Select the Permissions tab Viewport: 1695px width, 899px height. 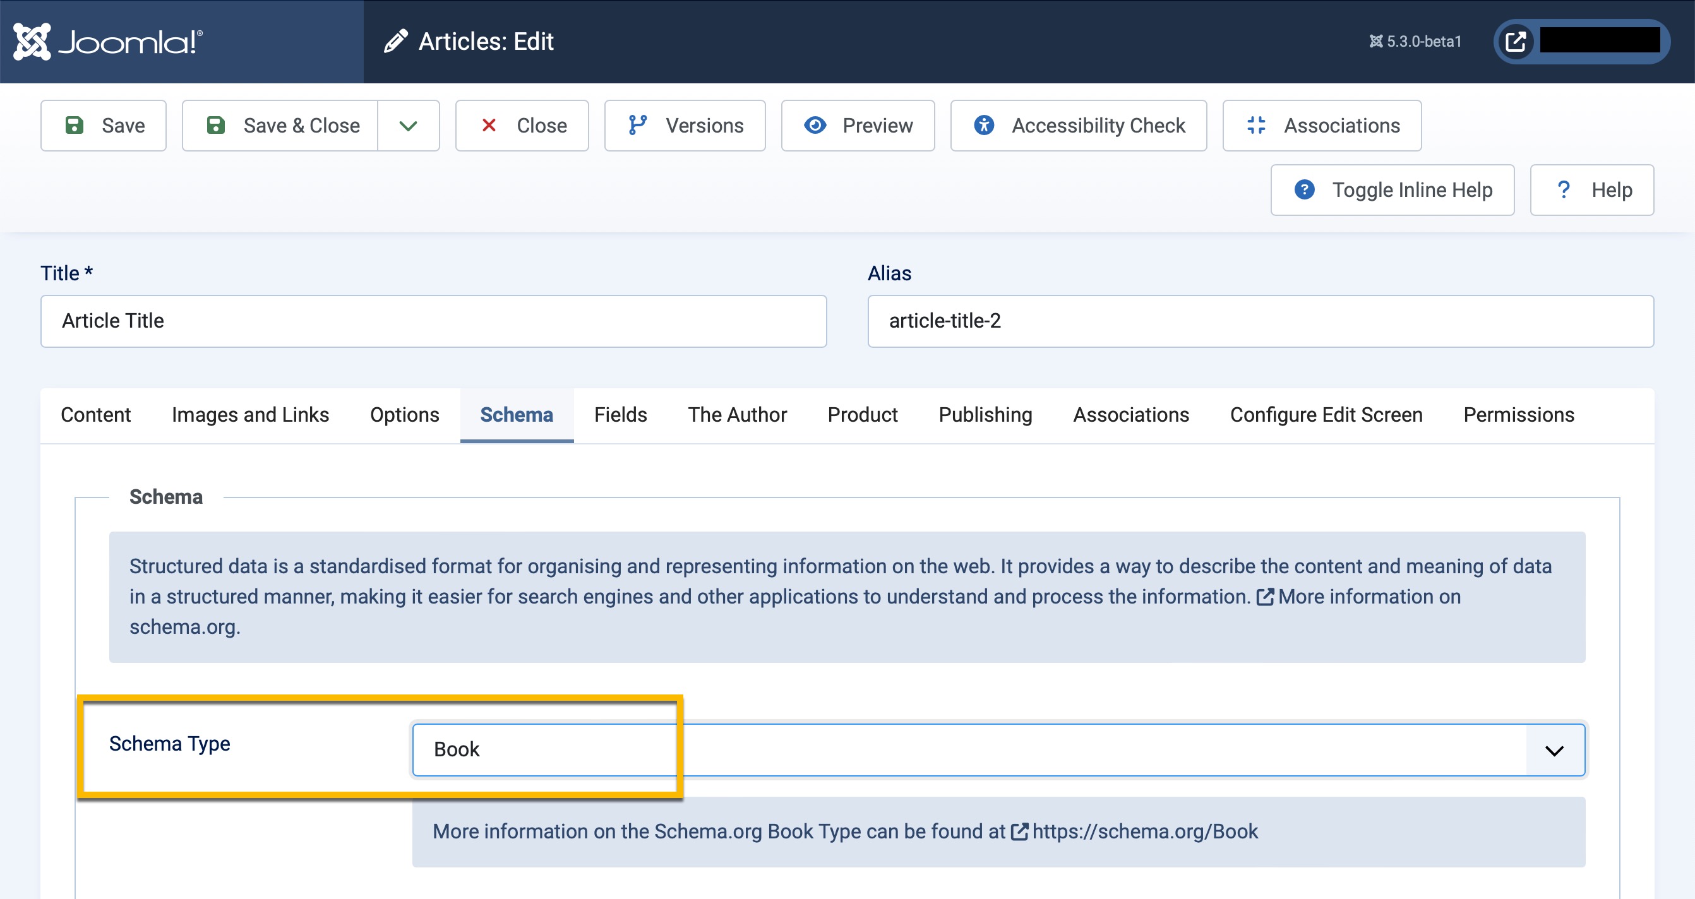pos(1518,415)
